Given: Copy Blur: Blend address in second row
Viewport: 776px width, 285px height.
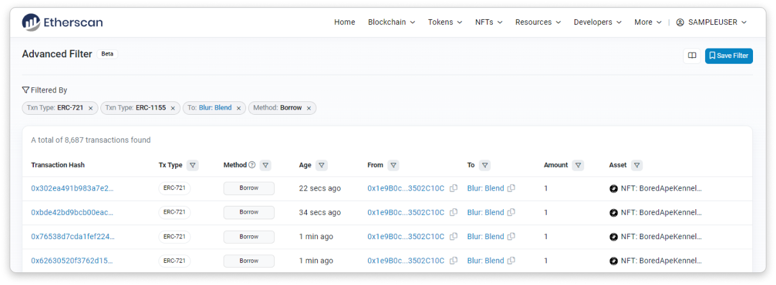Looking at the screenshot, I should [511, 213].
